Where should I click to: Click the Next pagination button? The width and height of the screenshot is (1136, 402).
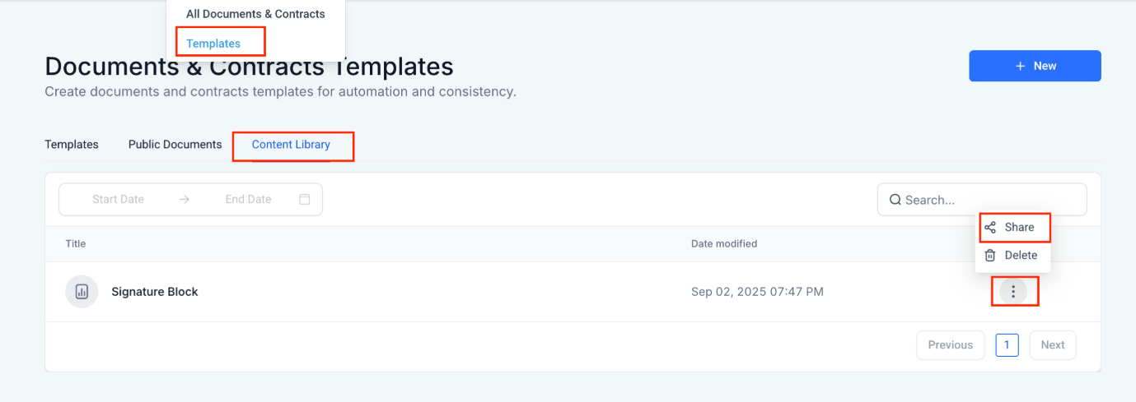pyautogui.click(x=1052, y=345)
